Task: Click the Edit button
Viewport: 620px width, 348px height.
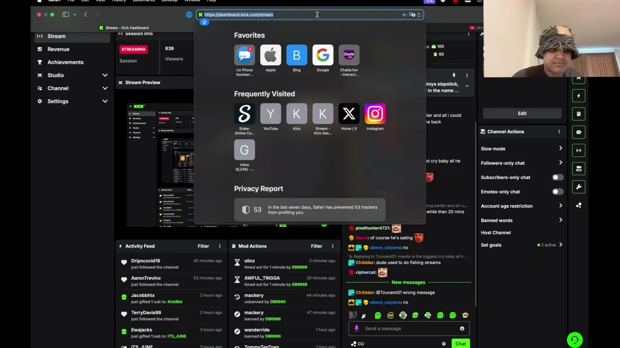Action: point(522,114)
